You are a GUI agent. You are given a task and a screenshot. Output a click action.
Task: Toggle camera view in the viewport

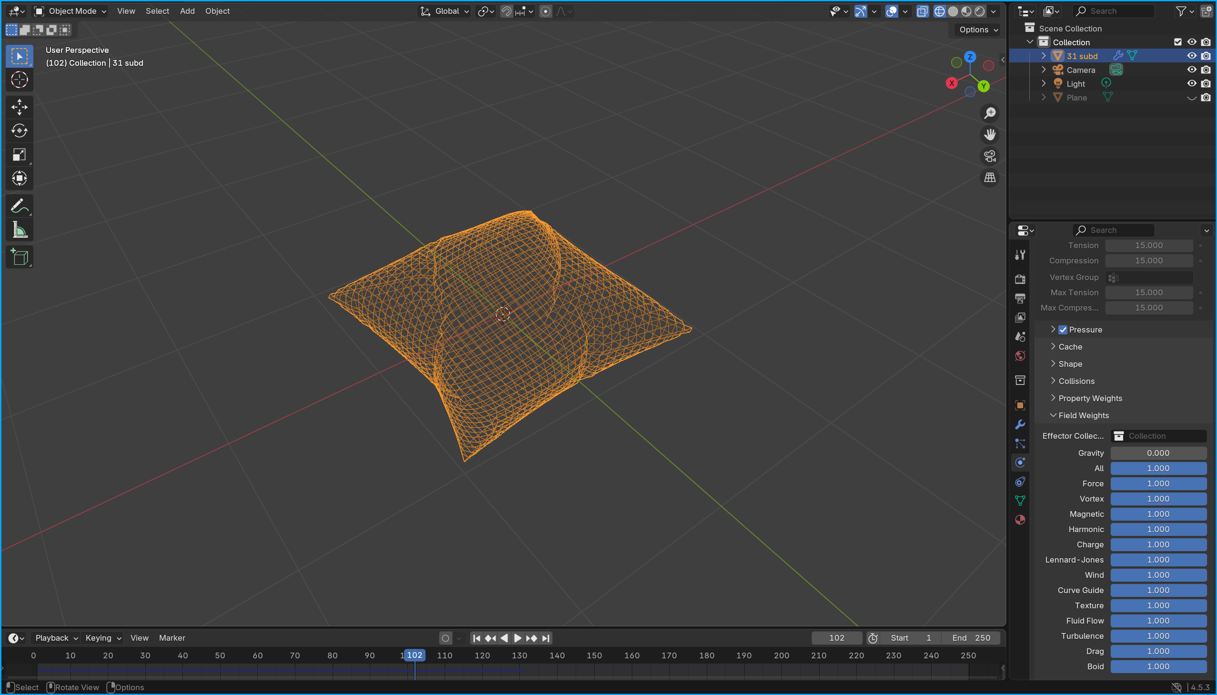point(990,156)
